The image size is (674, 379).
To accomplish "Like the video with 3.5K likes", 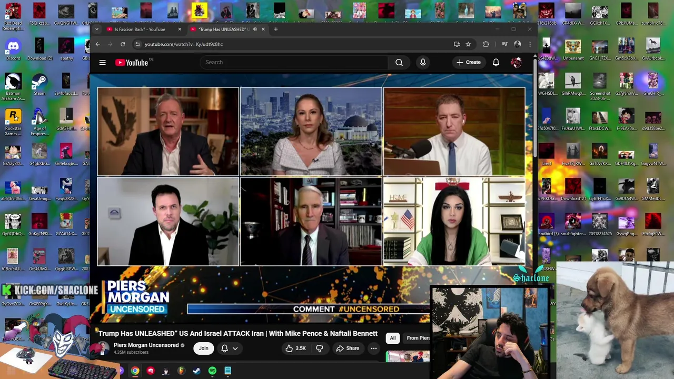I will coord(295,348).
